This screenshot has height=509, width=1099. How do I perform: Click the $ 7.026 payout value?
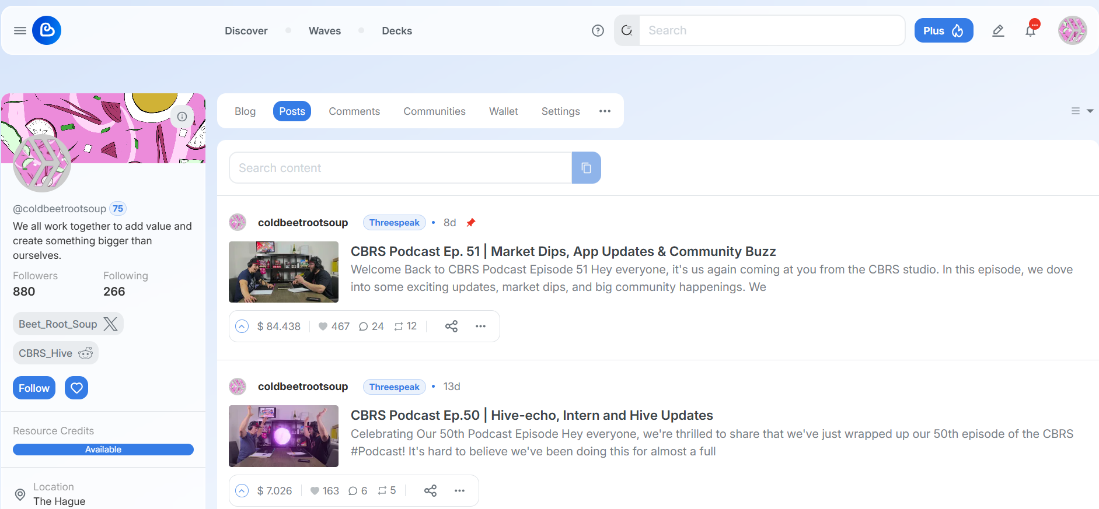(274, 491)
